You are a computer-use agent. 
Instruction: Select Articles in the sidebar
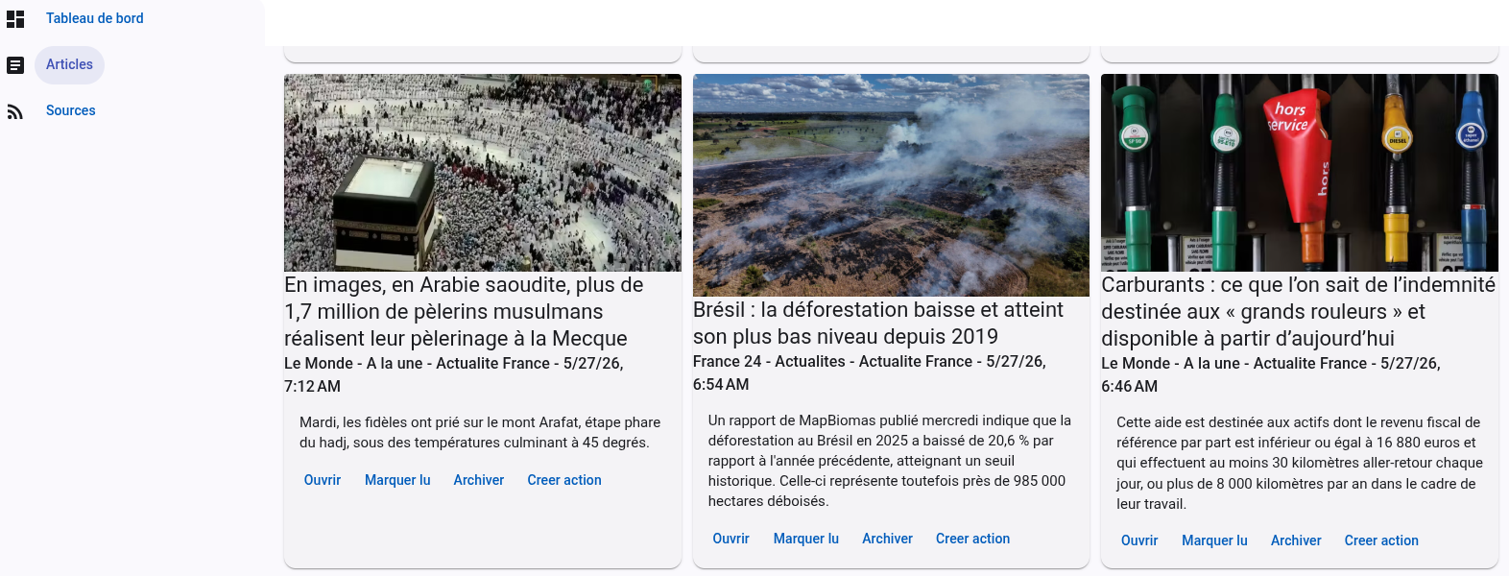(x=70, y=64)
